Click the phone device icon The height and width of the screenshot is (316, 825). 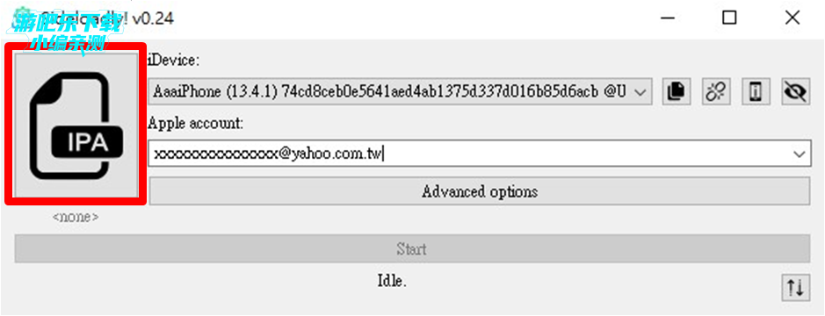click(756, 92)
